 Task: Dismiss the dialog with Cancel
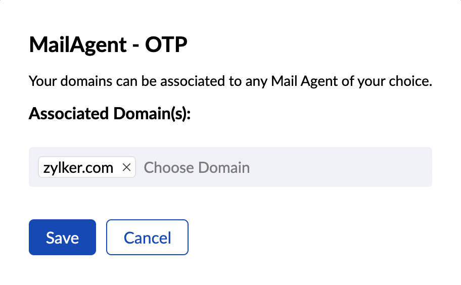pos(147,238)
